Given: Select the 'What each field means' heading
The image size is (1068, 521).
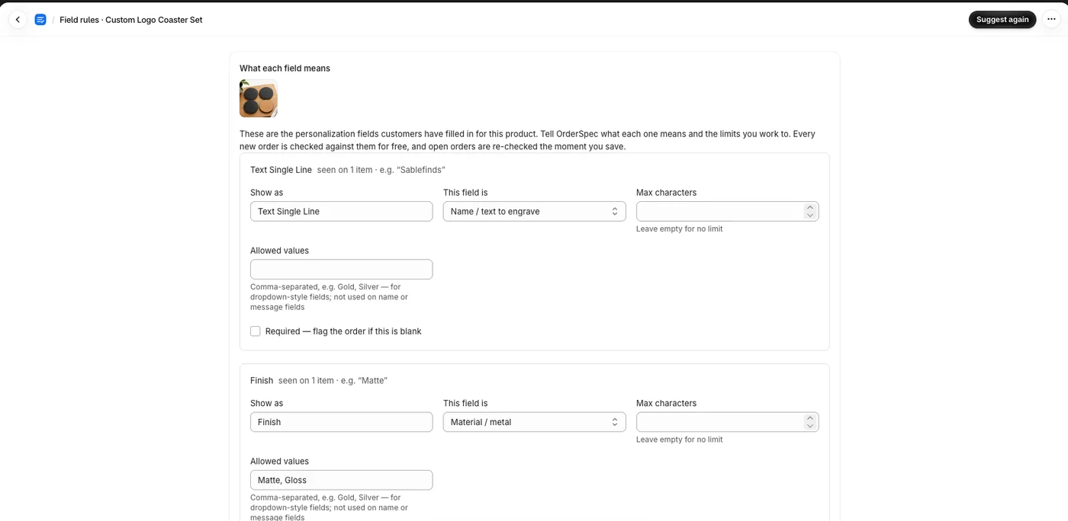Looking at the screenshot, I should (285, 69).
